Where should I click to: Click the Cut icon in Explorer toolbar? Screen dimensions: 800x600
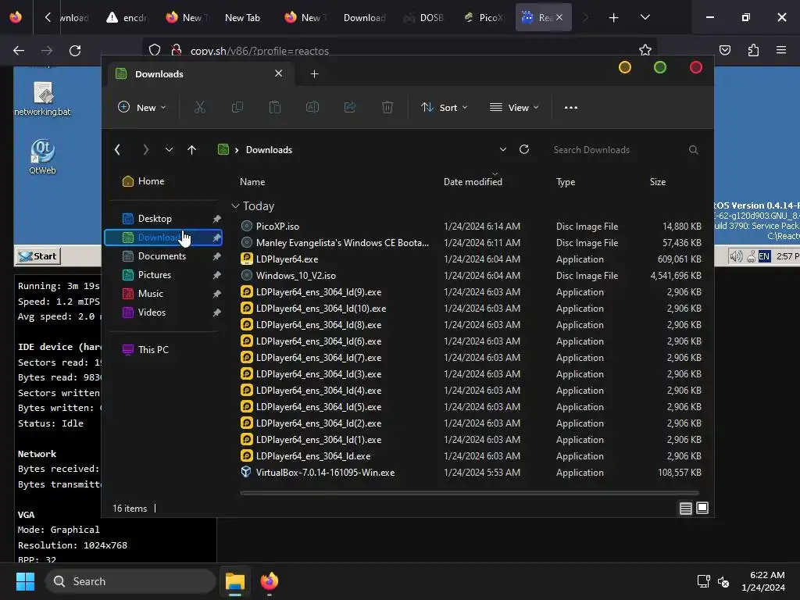pyautogui.click(x=199, y=108)
